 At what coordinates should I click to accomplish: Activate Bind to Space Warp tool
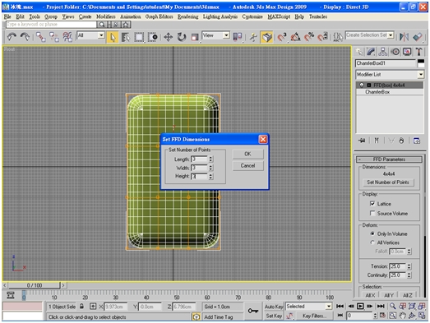click(67, 37)
